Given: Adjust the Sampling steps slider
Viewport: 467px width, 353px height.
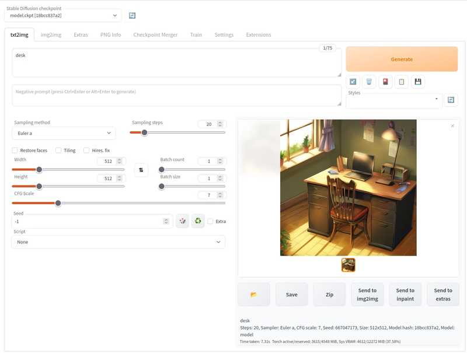Looking at the screenshot, I should [177, 132].
